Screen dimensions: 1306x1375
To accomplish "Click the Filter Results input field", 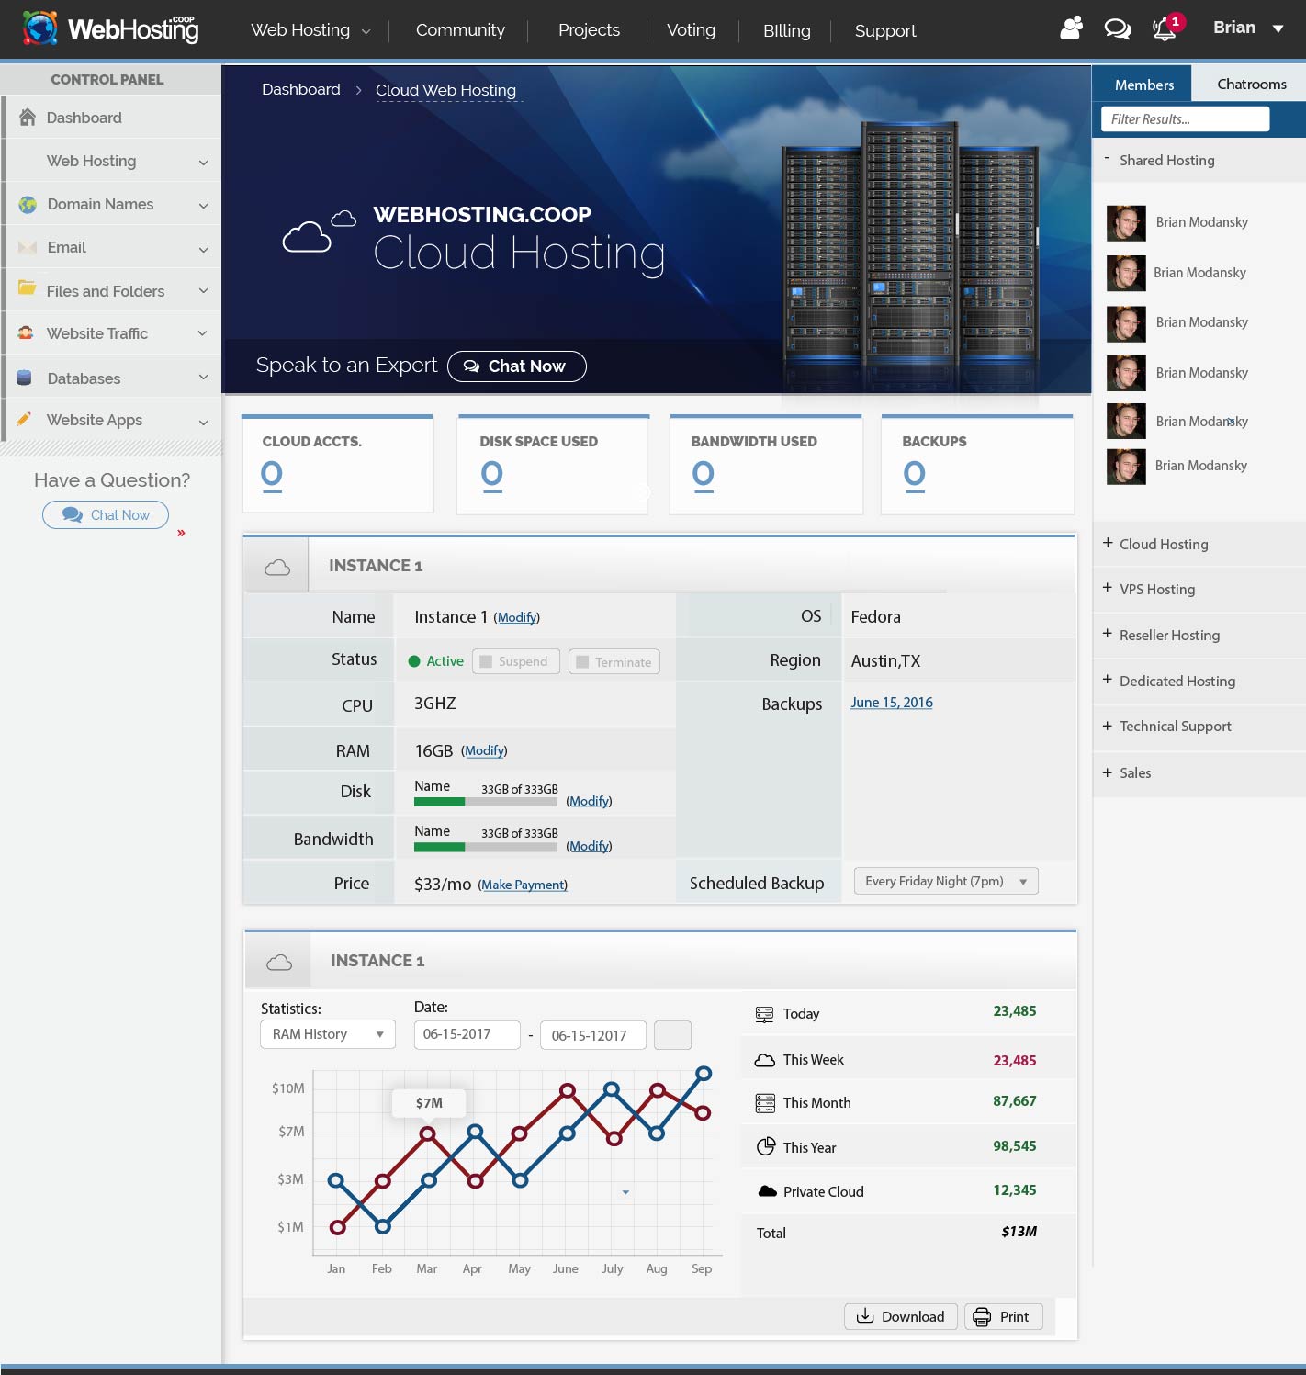I will pyautogui.click(x=1185, y=118).
